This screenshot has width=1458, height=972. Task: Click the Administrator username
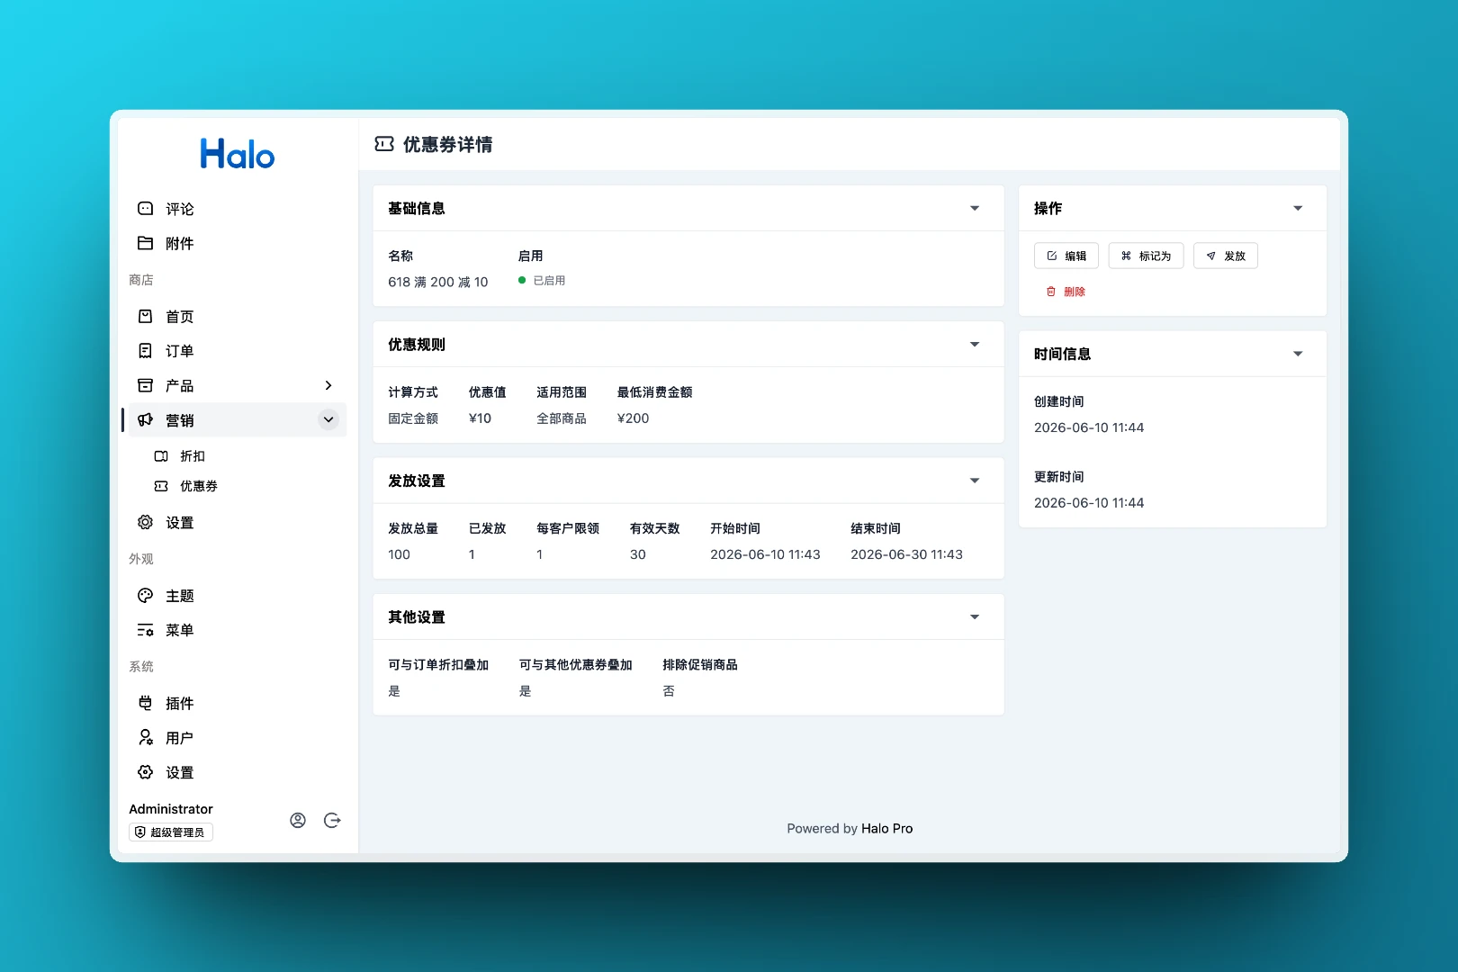coord(171,809)
